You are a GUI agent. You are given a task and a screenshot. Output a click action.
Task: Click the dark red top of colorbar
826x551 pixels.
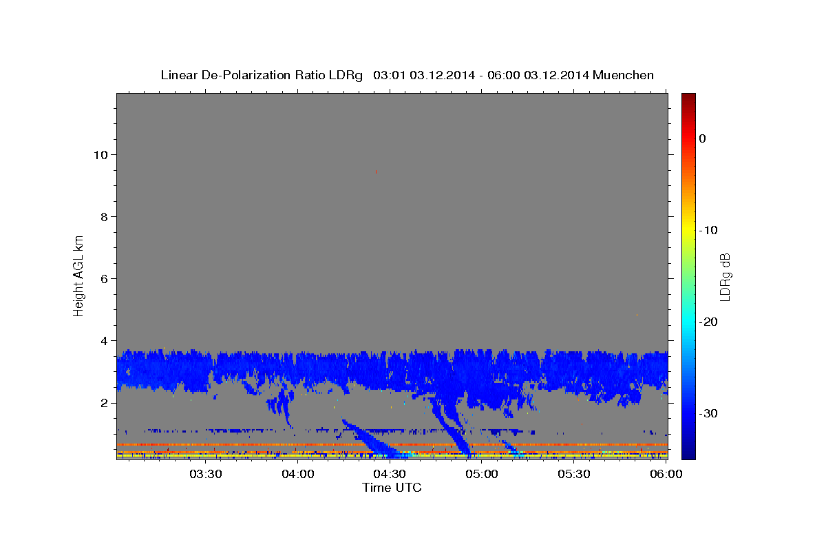[x=688, y=100]
